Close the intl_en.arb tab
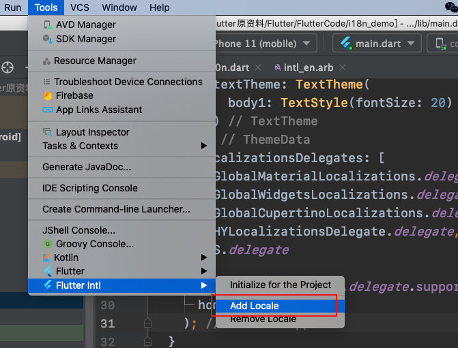Image resolution: width=458 pixels, height=348 pixels. [343, 67]
